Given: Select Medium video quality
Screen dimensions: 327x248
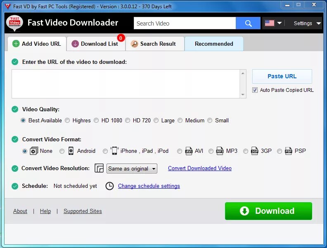Looking at the screenshot, I should point(180,120).
